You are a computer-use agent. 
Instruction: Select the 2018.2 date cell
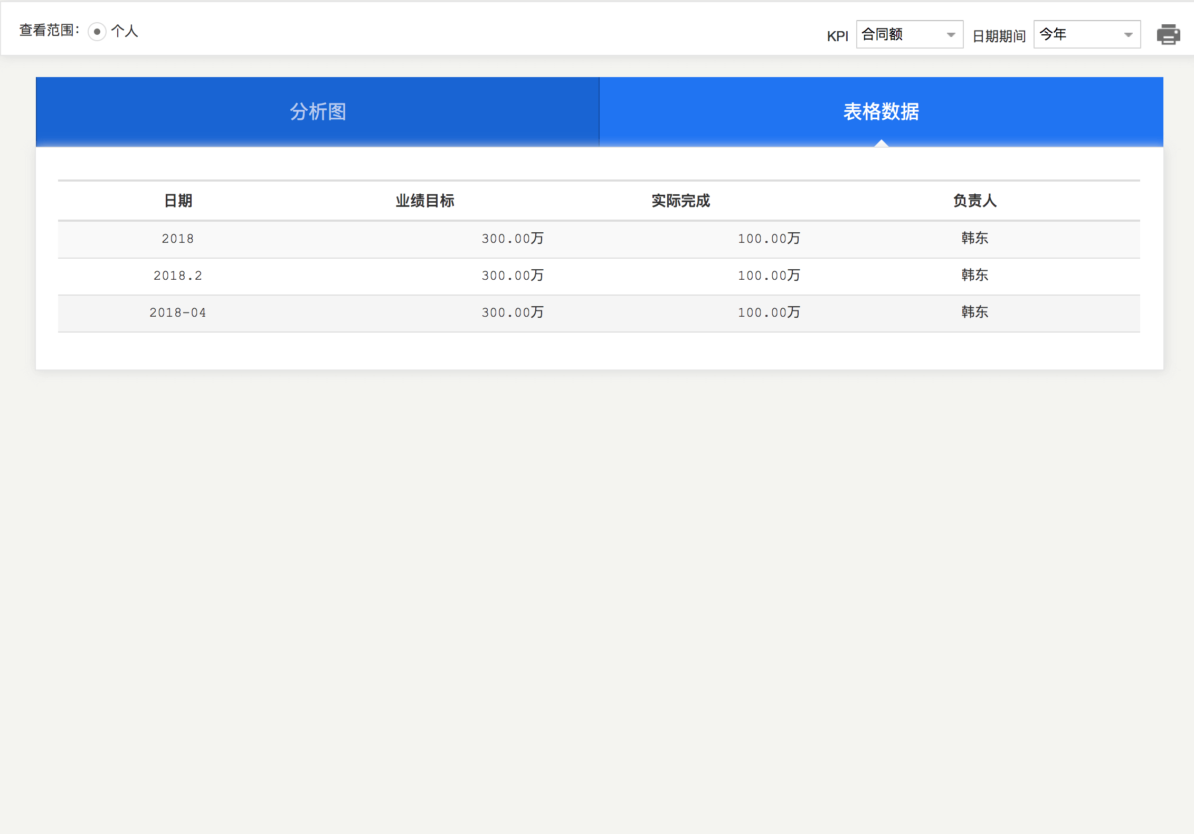[x=178, y=276]
